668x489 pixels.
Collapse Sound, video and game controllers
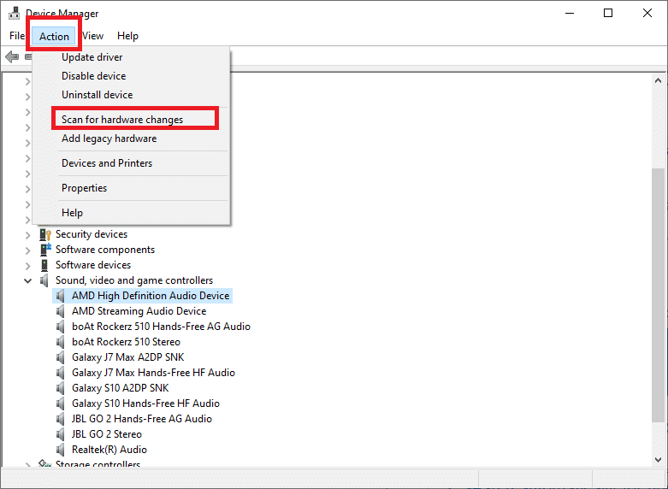(x=28, y=280)
